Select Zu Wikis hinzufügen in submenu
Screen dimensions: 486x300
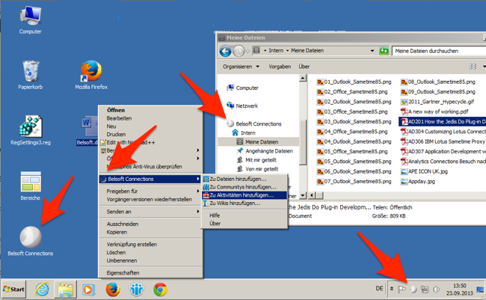[244, 203]
